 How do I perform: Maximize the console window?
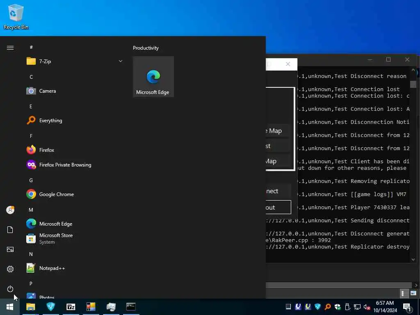(x=388, y=59)
